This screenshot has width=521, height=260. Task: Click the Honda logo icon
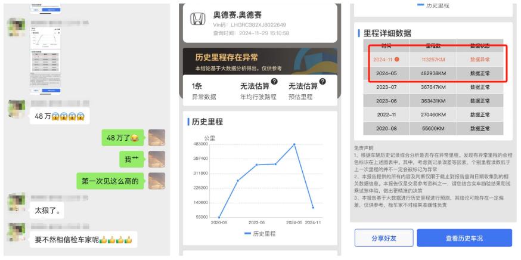coord(197,20)
